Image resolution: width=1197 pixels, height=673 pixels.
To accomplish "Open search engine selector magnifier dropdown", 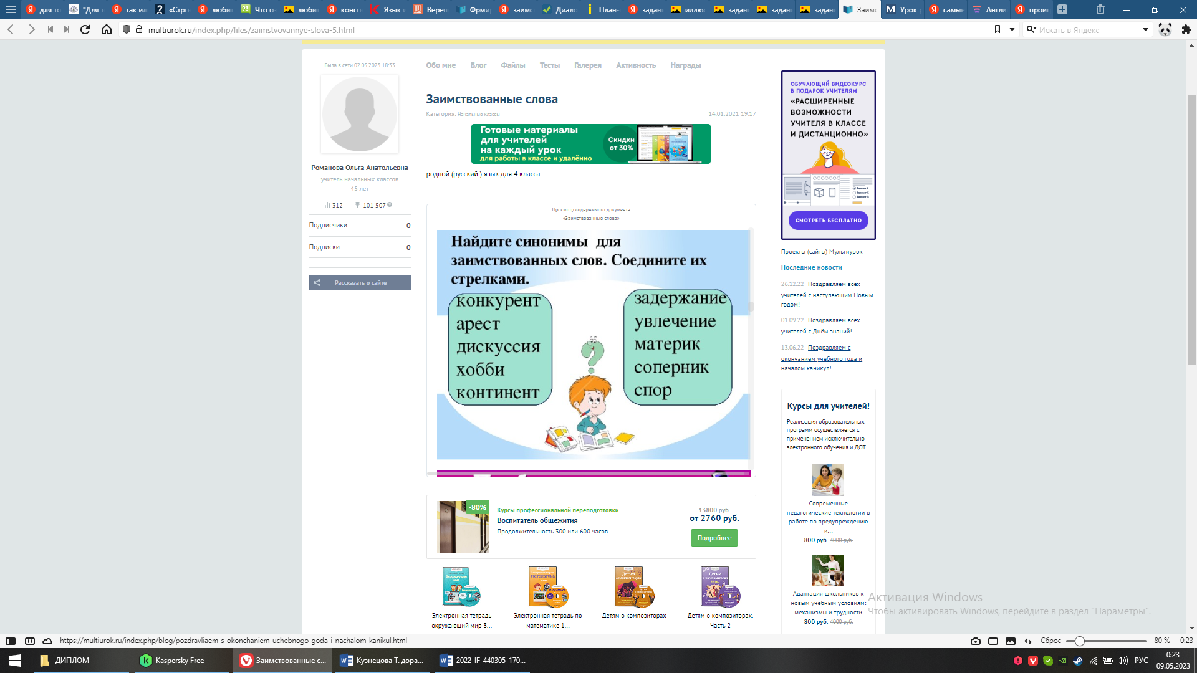I will coord(1031,29).
